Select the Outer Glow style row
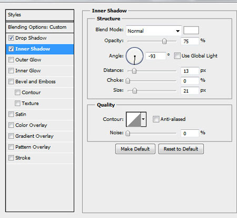This screenshot has height=218, width=237. 39,60
